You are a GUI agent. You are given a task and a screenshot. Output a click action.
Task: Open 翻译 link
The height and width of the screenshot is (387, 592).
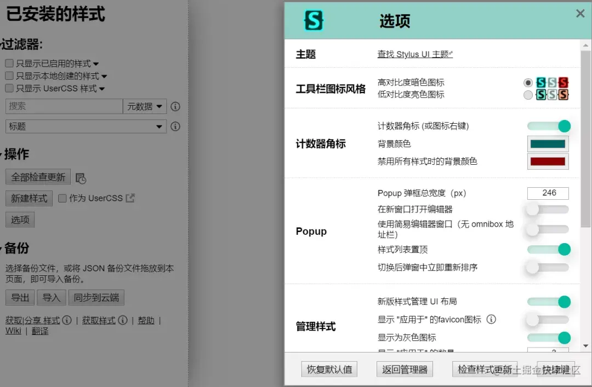(40, 331)
